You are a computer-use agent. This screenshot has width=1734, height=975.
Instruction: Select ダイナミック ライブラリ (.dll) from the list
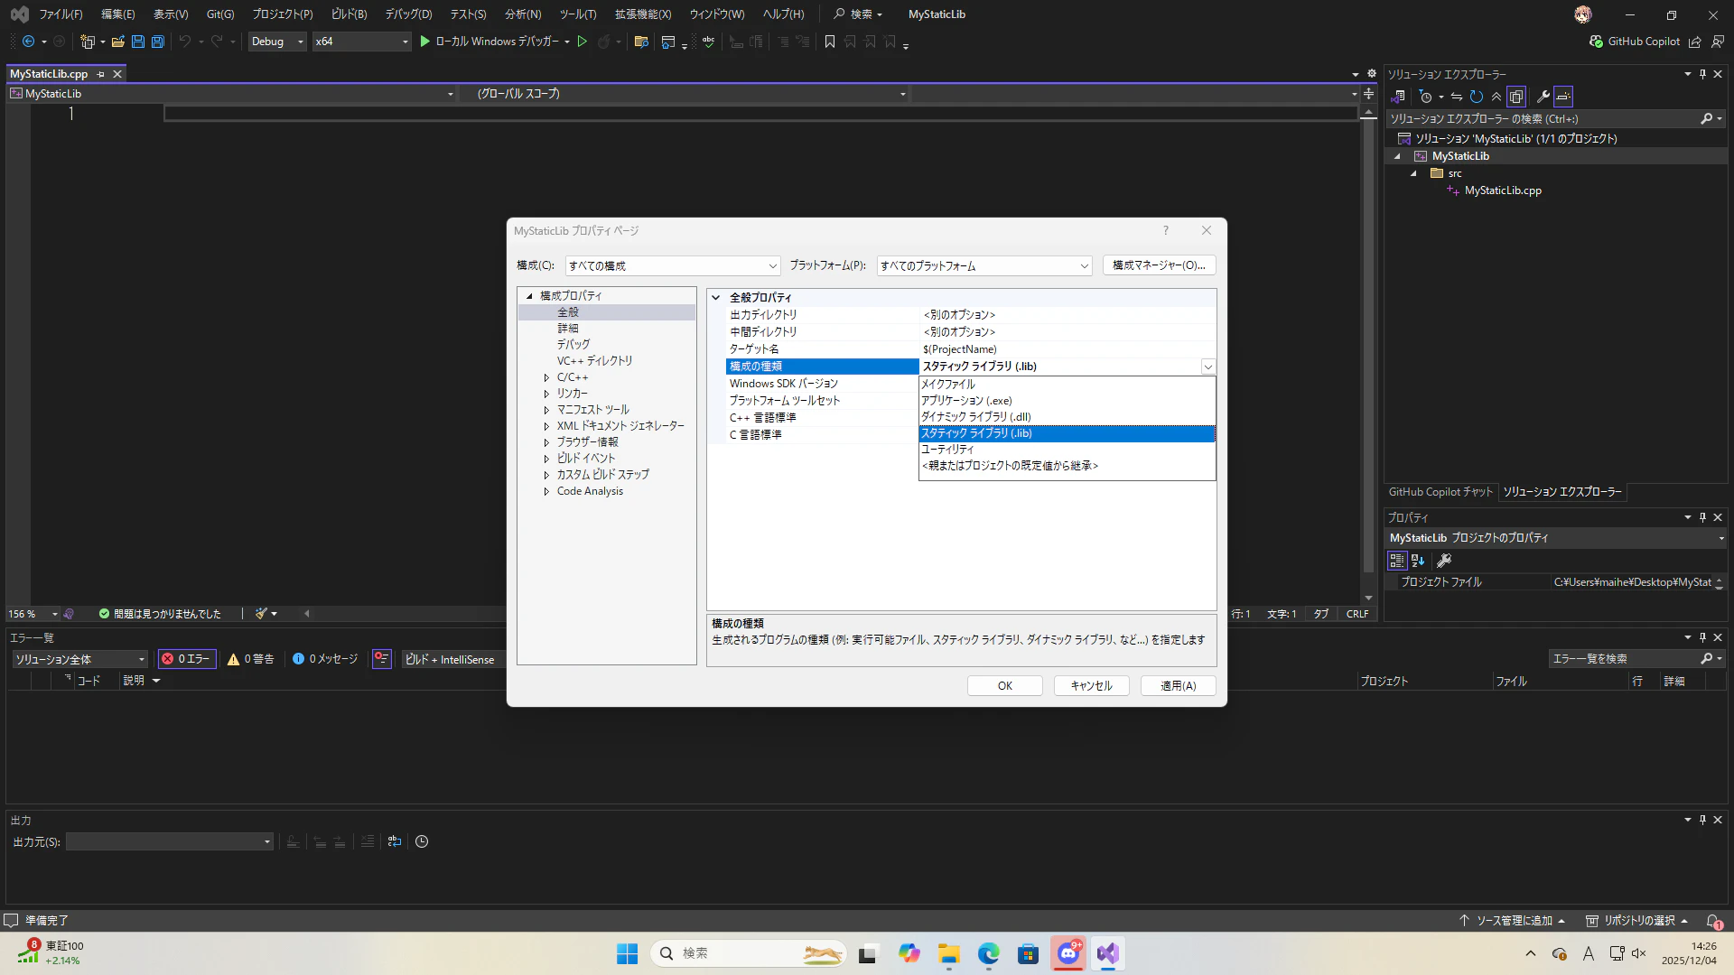(x=976, y=417)
